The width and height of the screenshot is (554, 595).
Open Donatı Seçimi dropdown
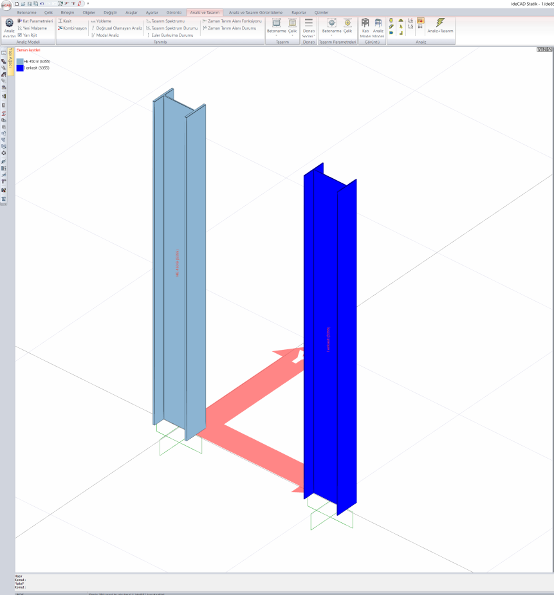coord(309,27)
